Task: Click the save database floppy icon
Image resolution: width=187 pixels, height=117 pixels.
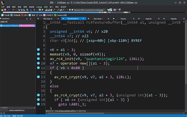Action: [x=5, y=10]
